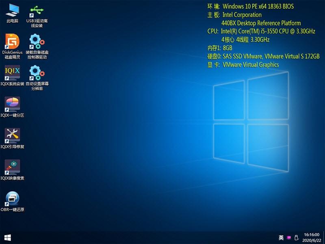The width and height of the screenshot is (325, 244).
Task: Open the taskbar clock showing 16:16:00
Action: click(312, 237)
